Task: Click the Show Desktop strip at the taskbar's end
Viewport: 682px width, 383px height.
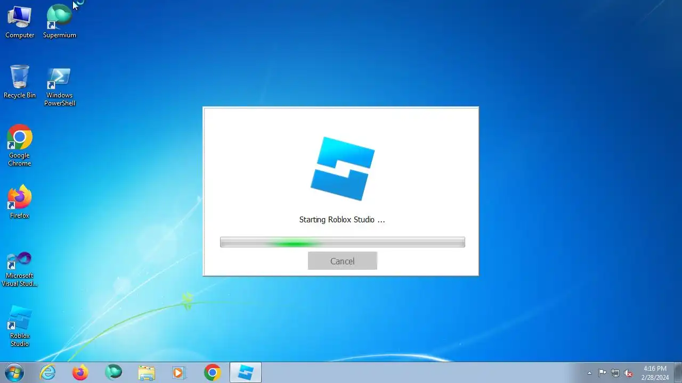Action: click(x=678, y=372)
